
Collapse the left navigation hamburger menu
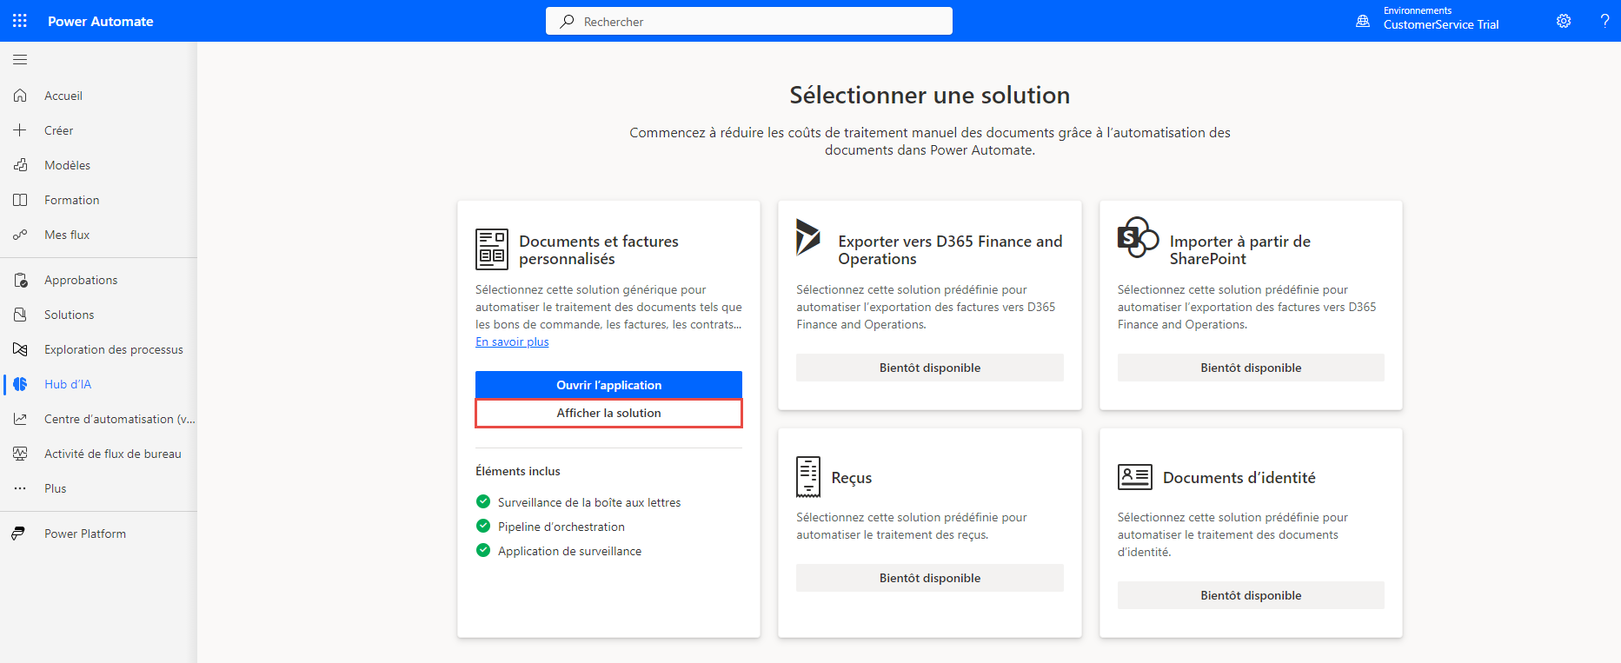(x=20, y=59)
